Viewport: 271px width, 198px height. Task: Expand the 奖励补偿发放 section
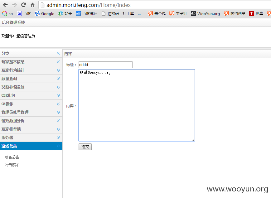(31, 87)
